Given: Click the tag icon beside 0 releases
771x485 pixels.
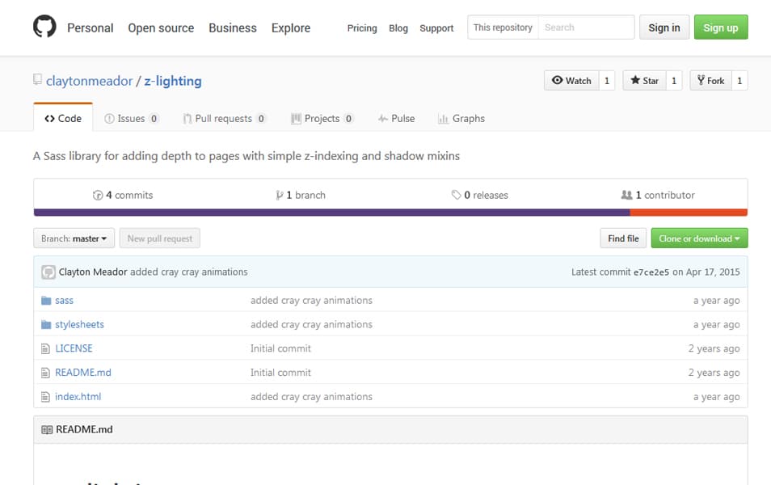Looking at the screenshot, I should pos(456,195).
